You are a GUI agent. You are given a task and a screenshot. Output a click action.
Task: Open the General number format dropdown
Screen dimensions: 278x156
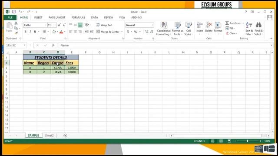tap(152, 25)
